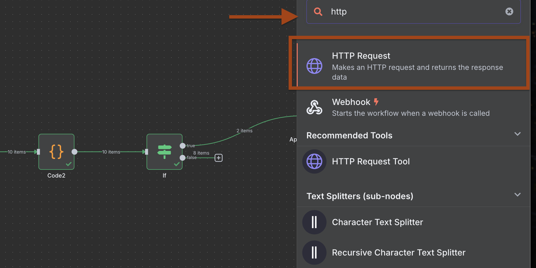Clear the http search text
Screen dimensions: 536x268
pos(509,12)
